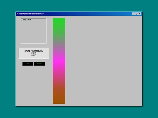Click the My Face profile image
This screenshot has width=158, height=118.
pos(34,31)
